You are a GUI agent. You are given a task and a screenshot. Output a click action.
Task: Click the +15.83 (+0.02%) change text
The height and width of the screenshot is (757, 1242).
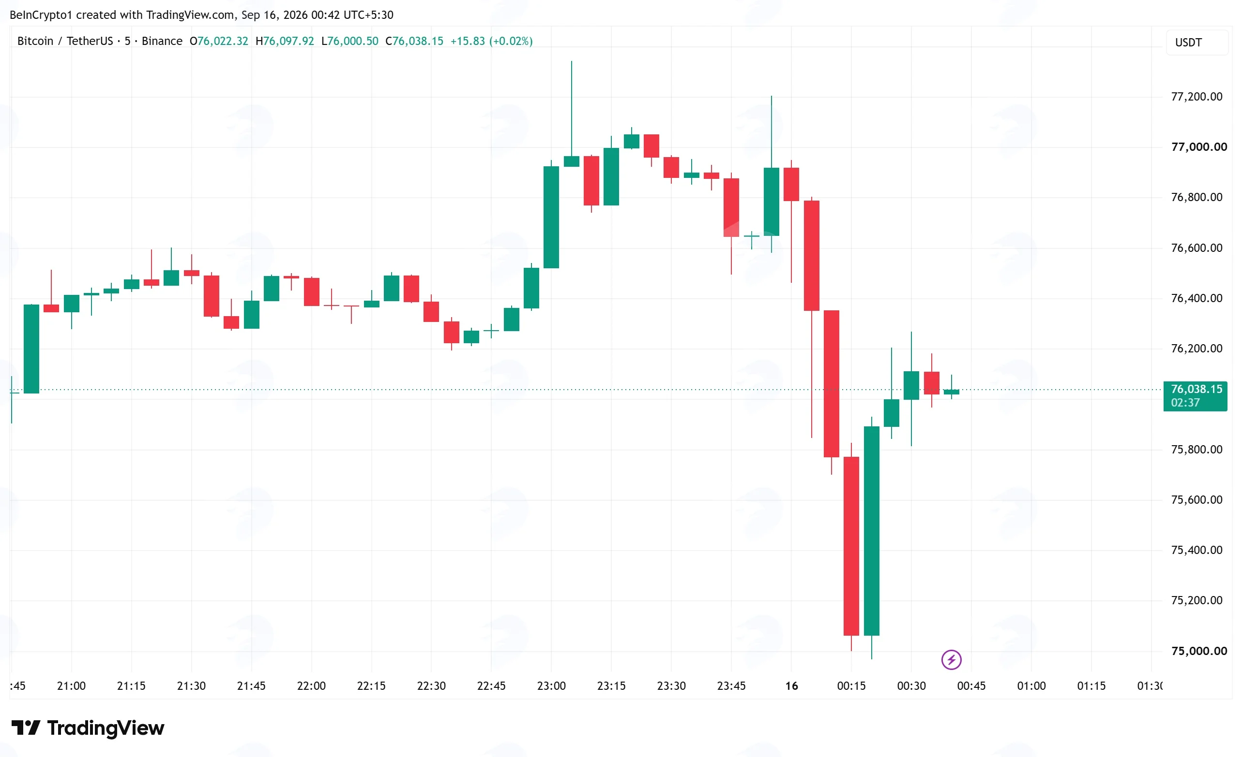491,41
